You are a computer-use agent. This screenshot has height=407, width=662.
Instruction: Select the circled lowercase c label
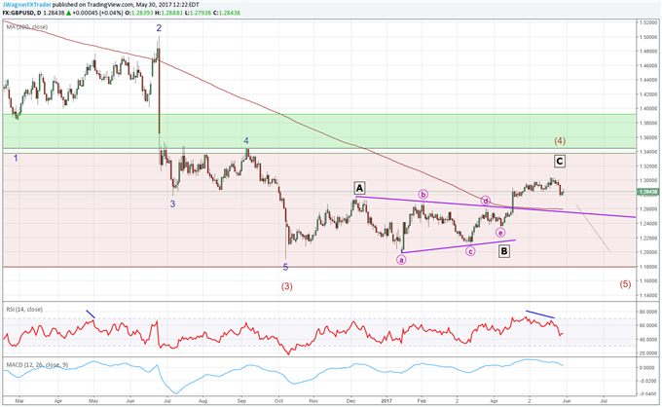[470, 251]
